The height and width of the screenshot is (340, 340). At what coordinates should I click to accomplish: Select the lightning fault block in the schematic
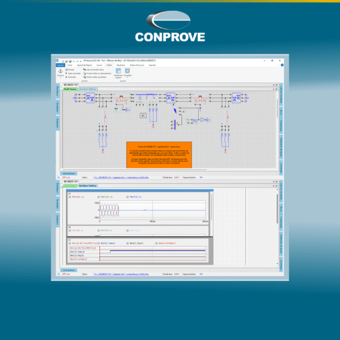point(175,111)
